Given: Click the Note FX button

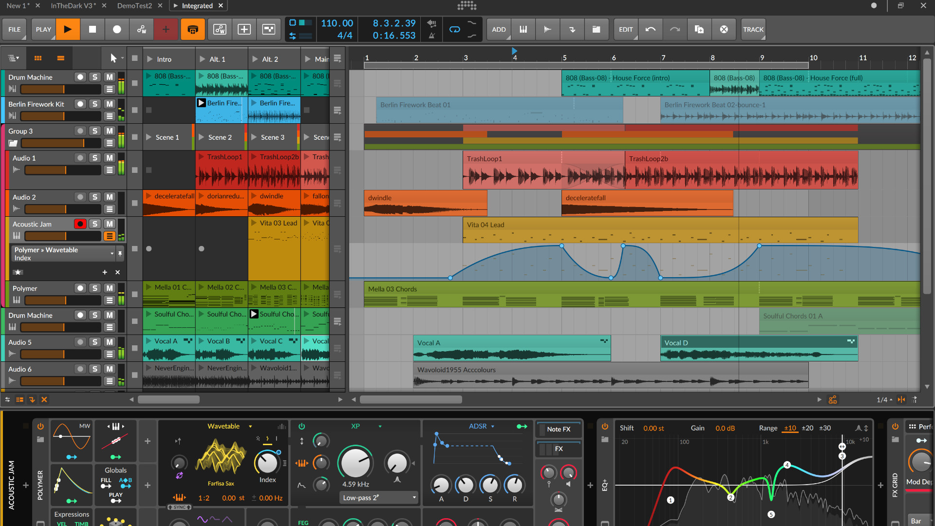Looking at the screenshot, I should [558, 429].
